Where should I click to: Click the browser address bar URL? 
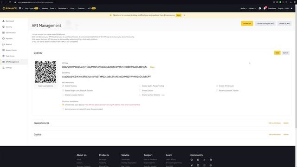click(x=36, y=2)
